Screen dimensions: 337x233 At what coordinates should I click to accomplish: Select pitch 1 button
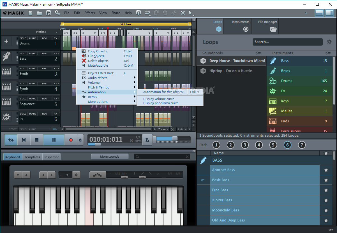click(216, 145)
